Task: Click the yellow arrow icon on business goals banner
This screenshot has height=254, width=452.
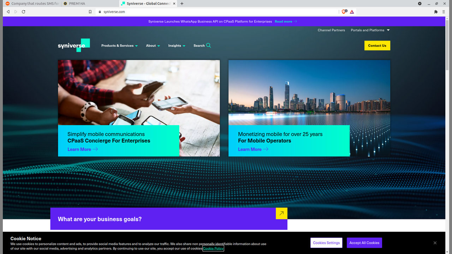Action: [x=281, y=213]
